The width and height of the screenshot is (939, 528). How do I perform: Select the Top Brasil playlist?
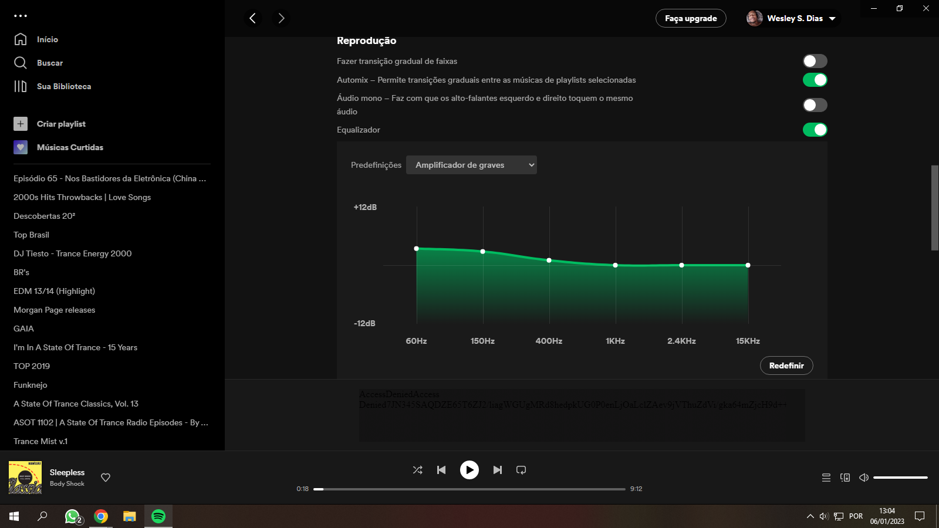[x=31, y=235]
